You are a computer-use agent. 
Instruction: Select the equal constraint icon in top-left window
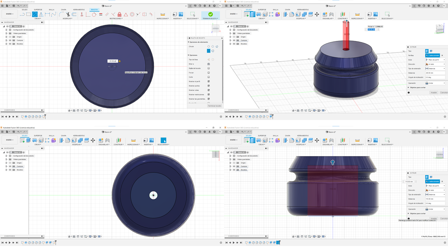point(100,14)
